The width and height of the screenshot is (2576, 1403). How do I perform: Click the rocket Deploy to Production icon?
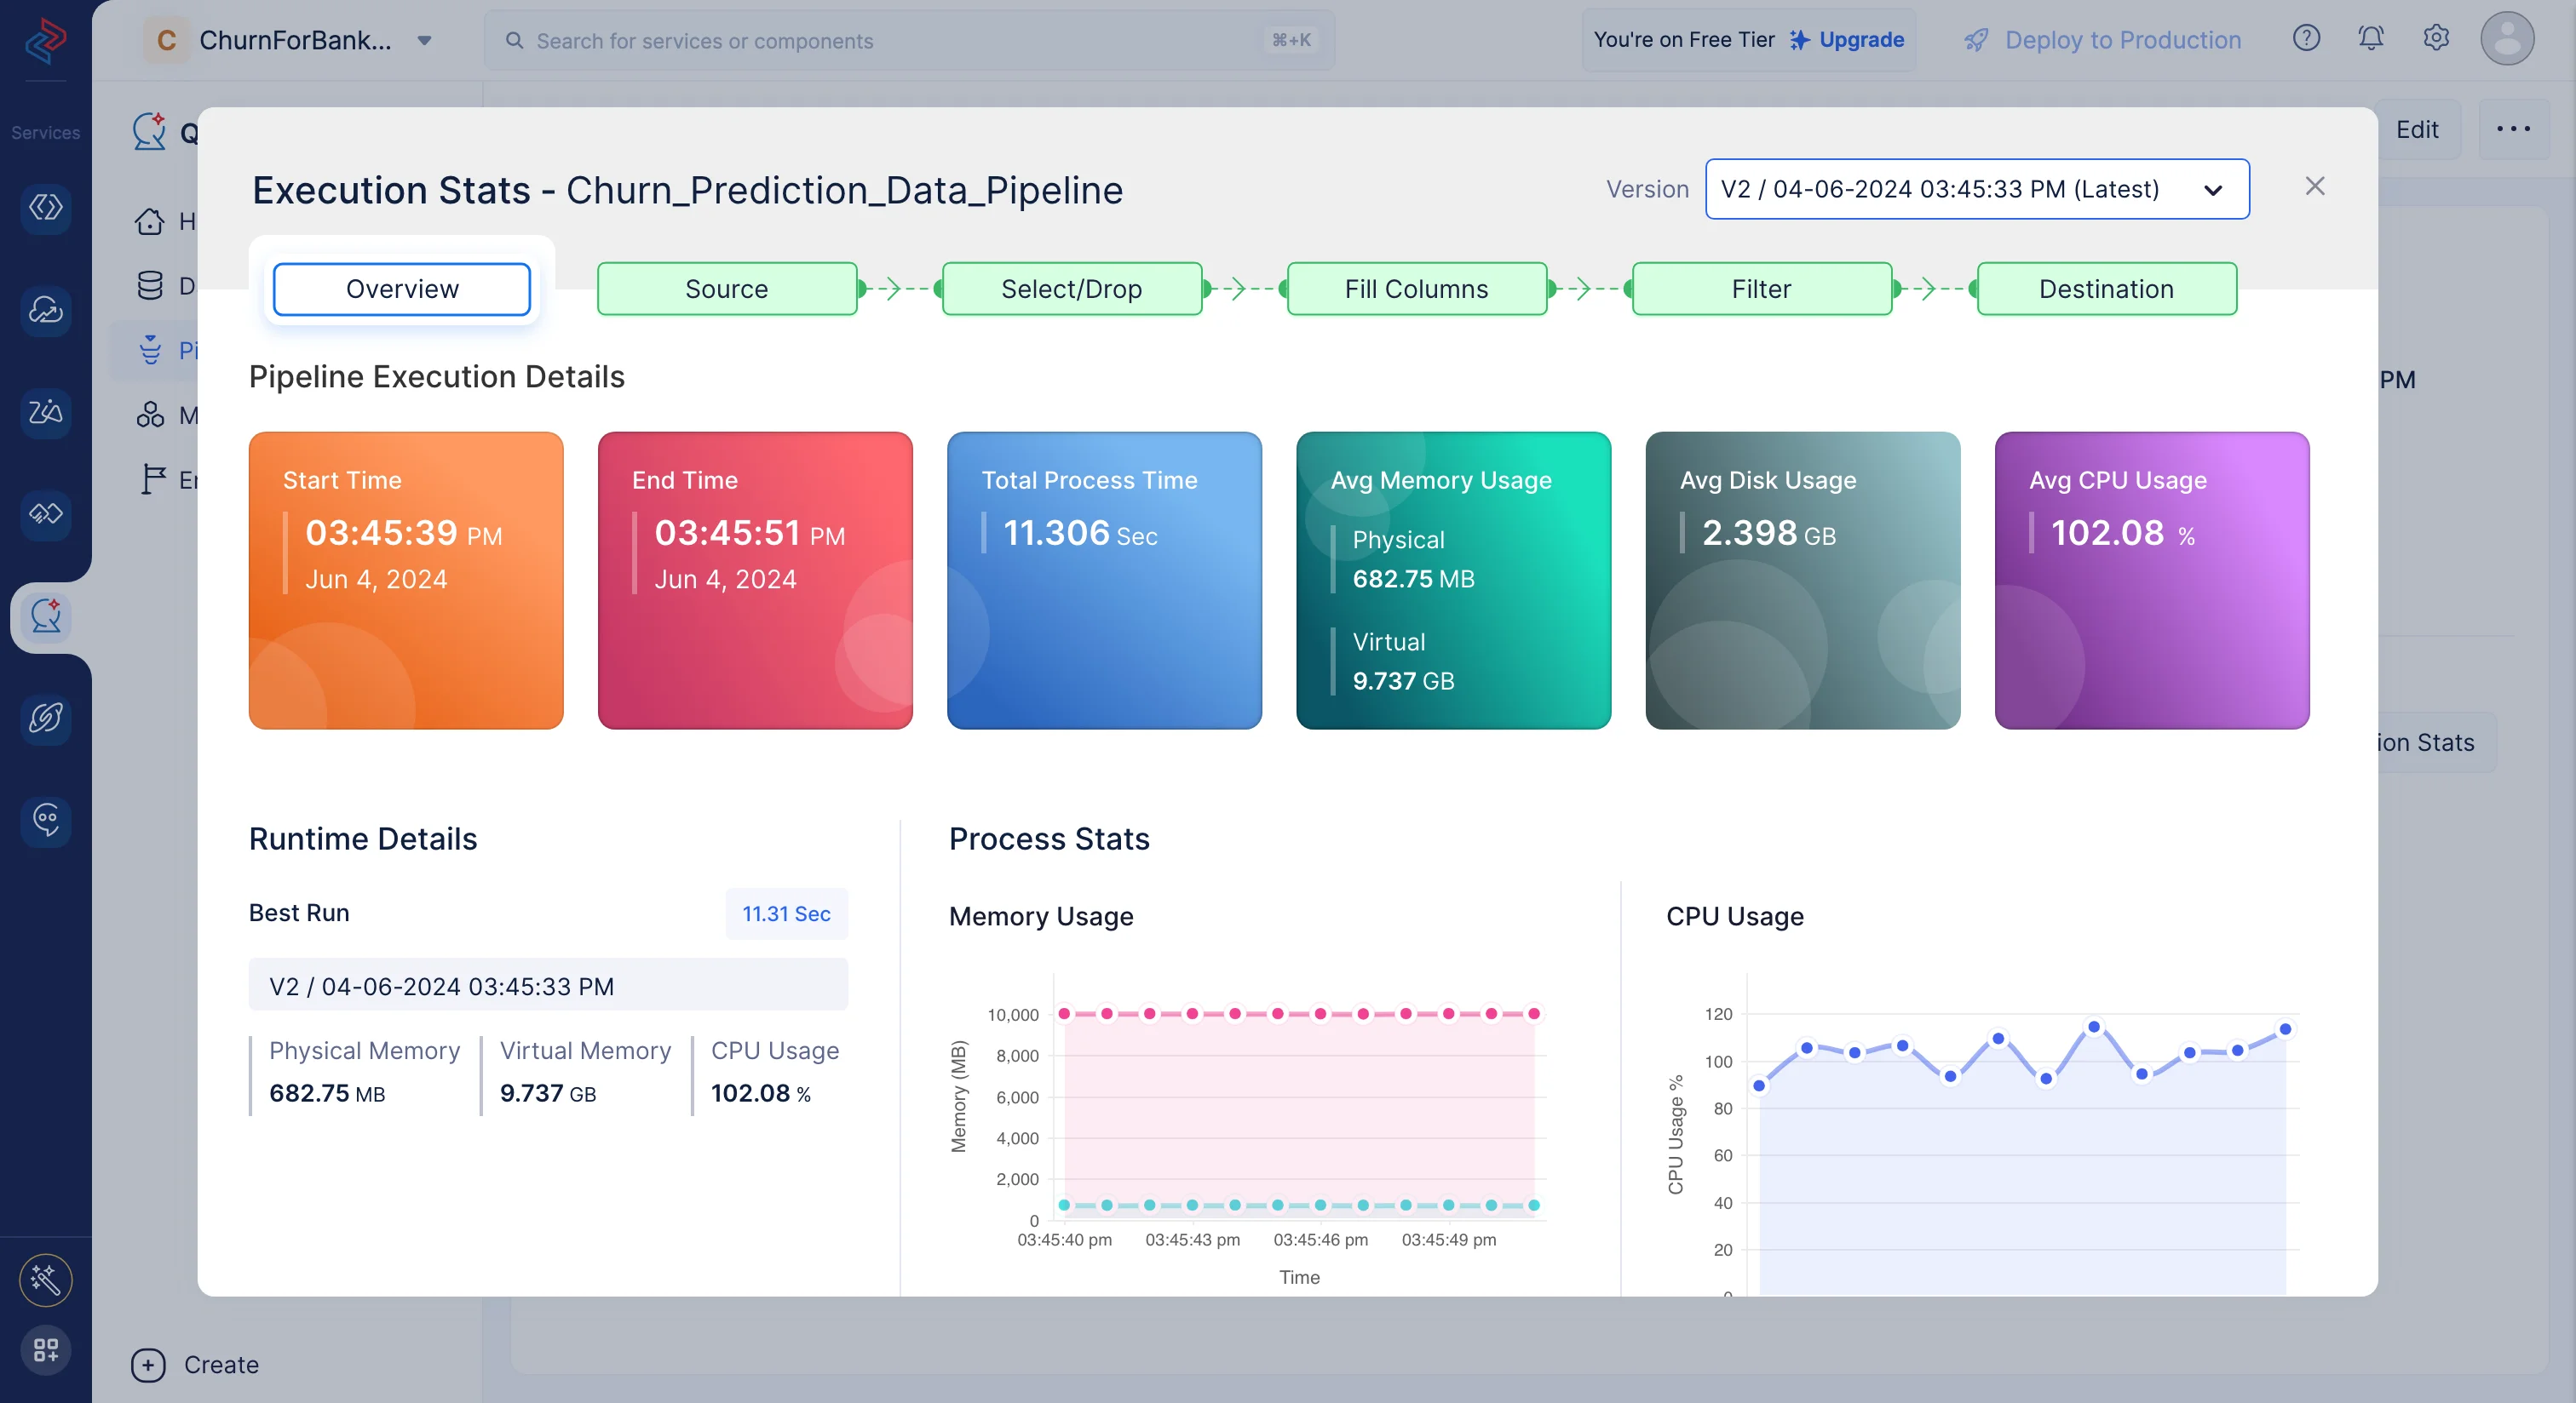pyautogui.click(x=1976, y=40)
